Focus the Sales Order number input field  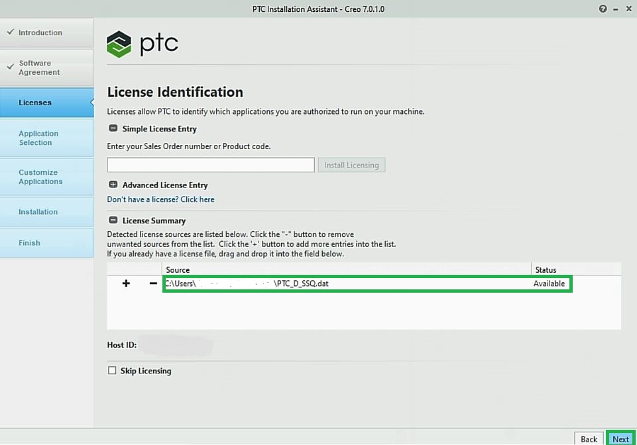210,165
